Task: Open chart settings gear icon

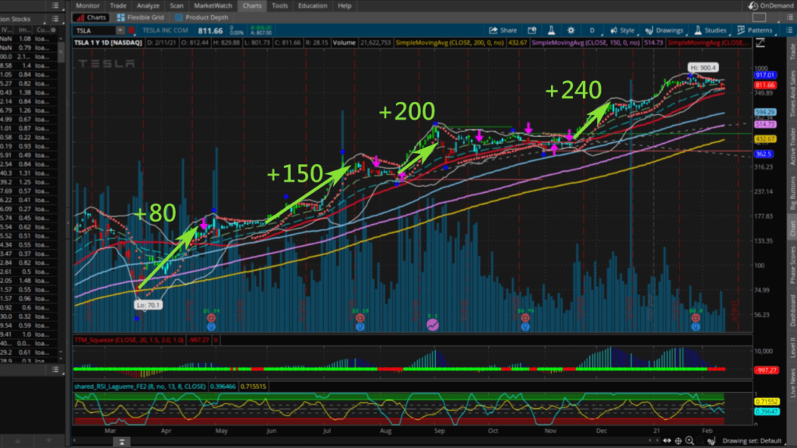Action: coord(571,30)
